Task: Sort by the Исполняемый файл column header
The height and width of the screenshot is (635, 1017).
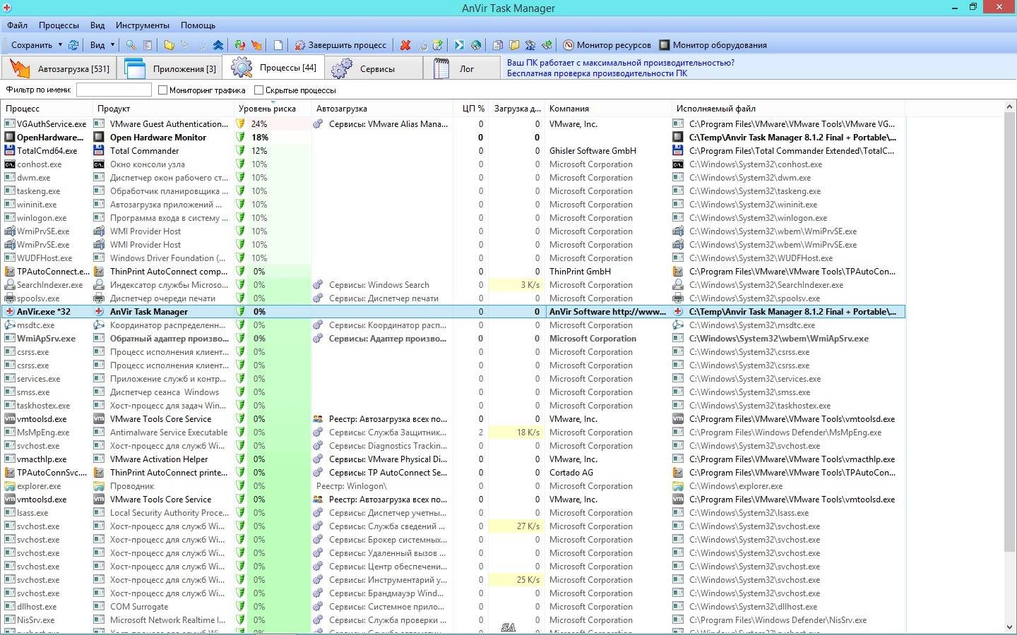Action: coord(788,109)
